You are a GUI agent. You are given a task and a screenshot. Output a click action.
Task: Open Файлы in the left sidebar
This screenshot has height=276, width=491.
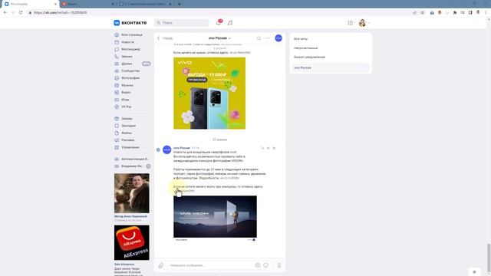[x=127, y=133]
